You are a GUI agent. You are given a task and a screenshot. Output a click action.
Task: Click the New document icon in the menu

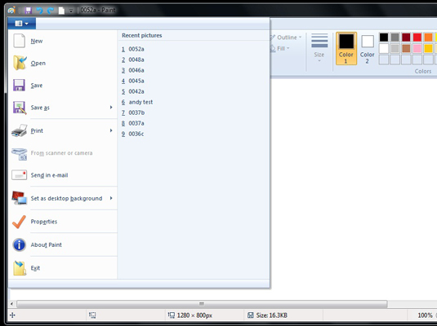coord(20,41)
